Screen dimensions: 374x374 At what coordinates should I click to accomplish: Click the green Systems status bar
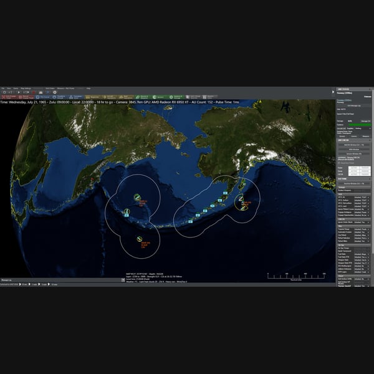click(360, 125)
